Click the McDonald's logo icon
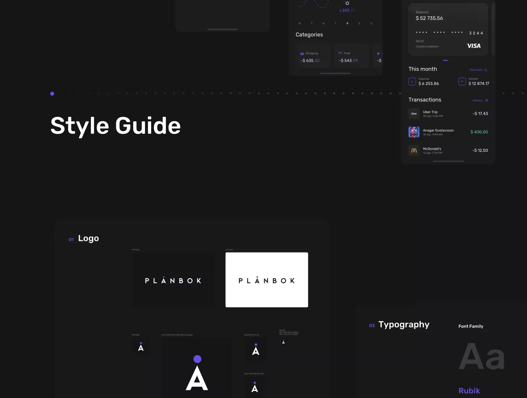The width and height of the screenshot is (527, 398). tap(414, 150)
